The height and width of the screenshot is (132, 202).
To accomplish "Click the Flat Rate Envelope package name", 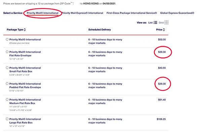I will 25,54.
